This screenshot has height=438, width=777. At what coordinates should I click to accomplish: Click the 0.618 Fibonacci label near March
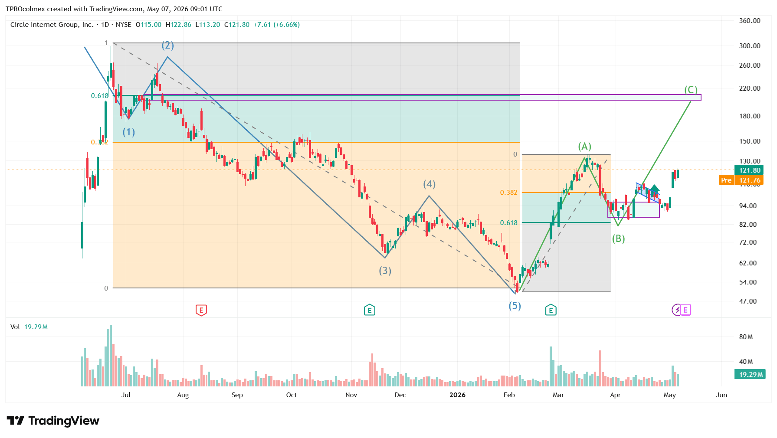pyautogui.click(x=509, y=223)
